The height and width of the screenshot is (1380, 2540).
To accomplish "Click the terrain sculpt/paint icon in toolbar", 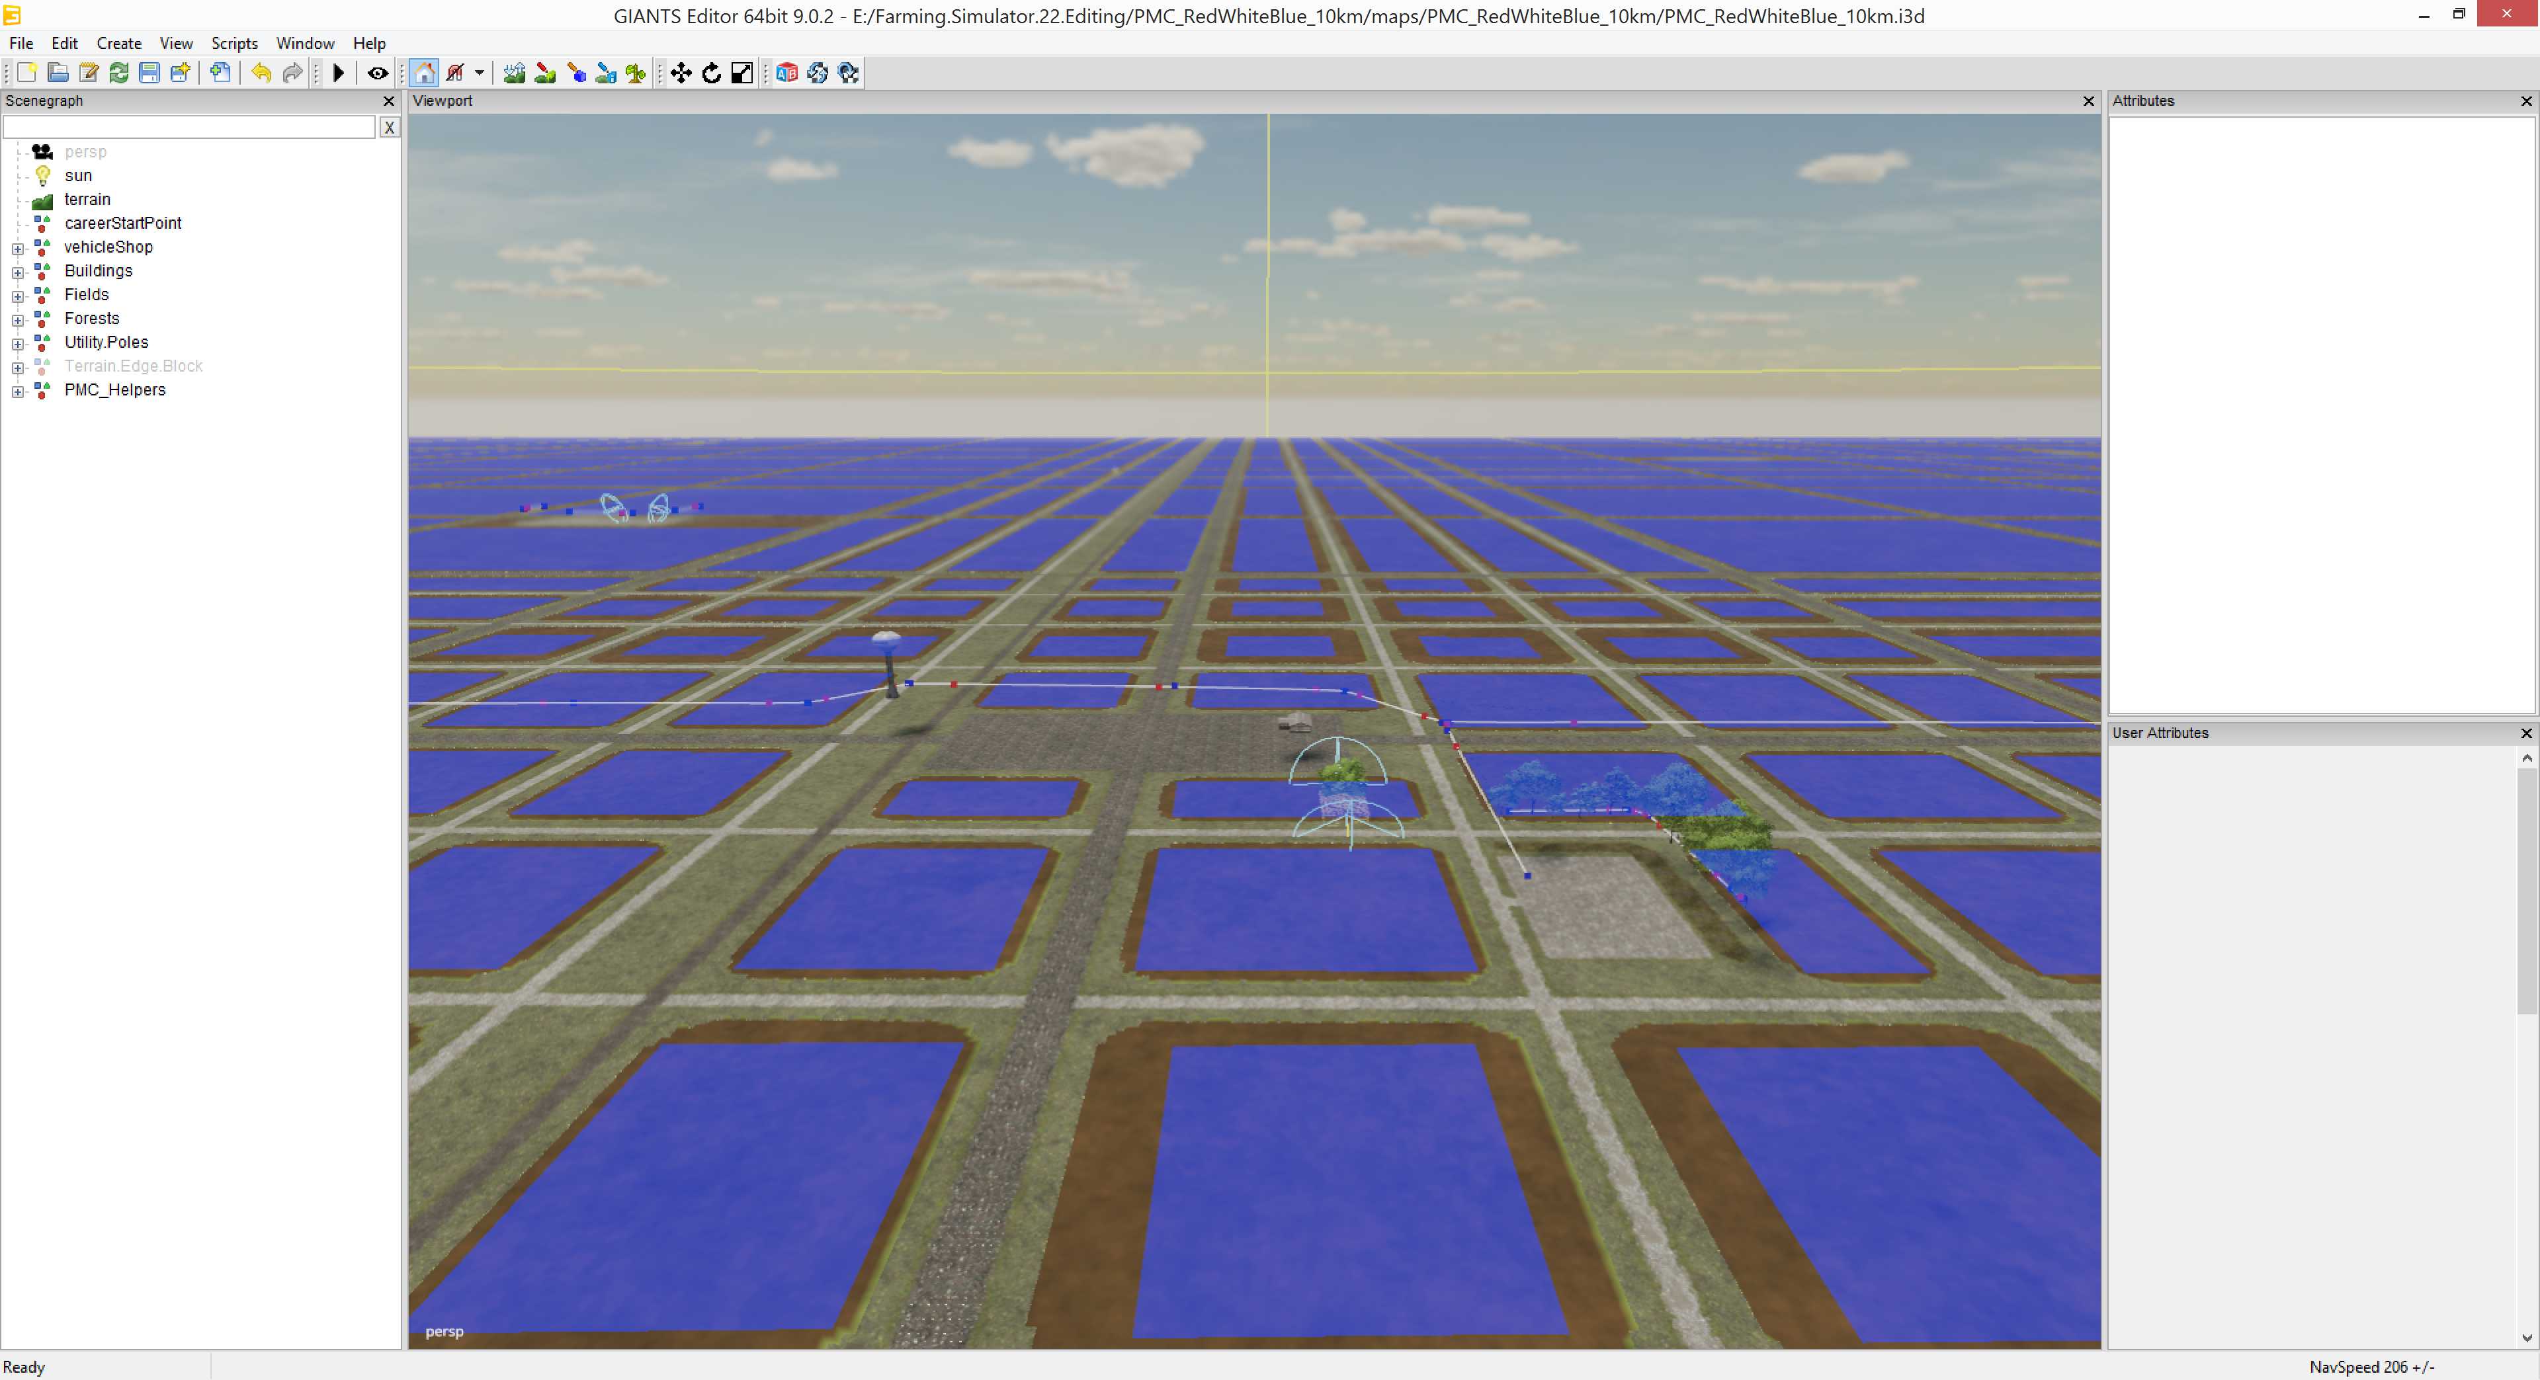I will tap(513, 73).
